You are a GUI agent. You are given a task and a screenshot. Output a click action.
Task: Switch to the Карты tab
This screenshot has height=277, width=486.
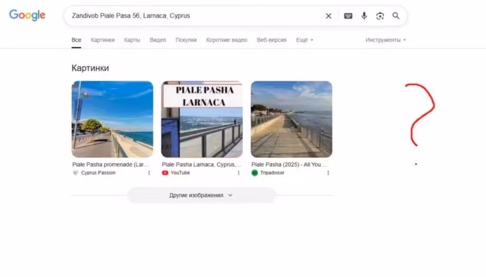click(132, 40)
